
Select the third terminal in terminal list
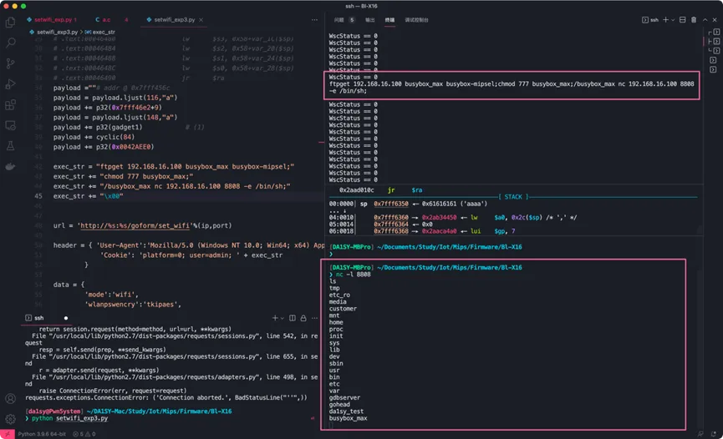[715, 51]
